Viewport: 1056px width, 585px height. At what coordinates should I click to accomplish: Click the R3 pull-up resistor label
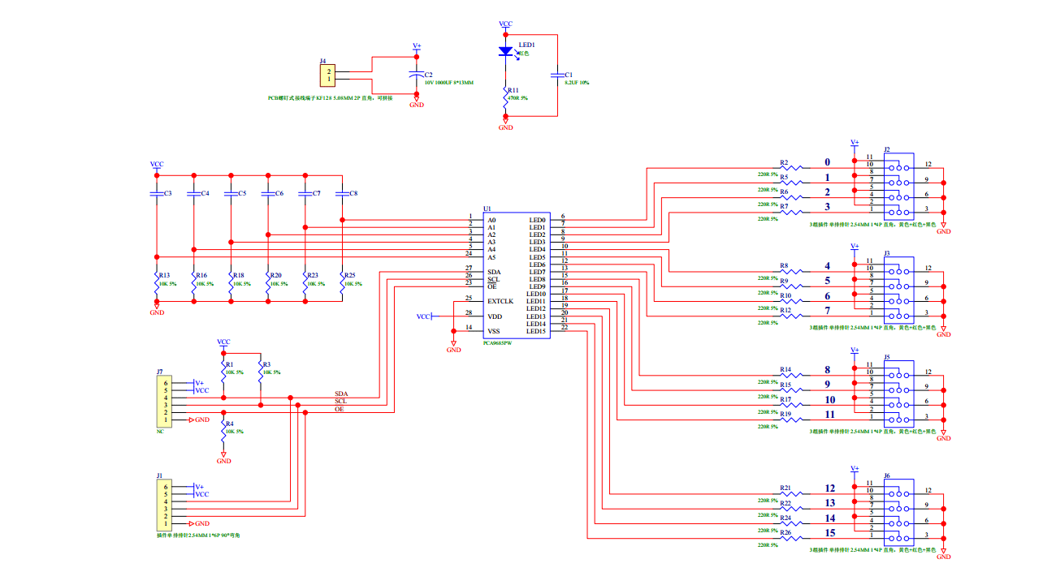267,364
